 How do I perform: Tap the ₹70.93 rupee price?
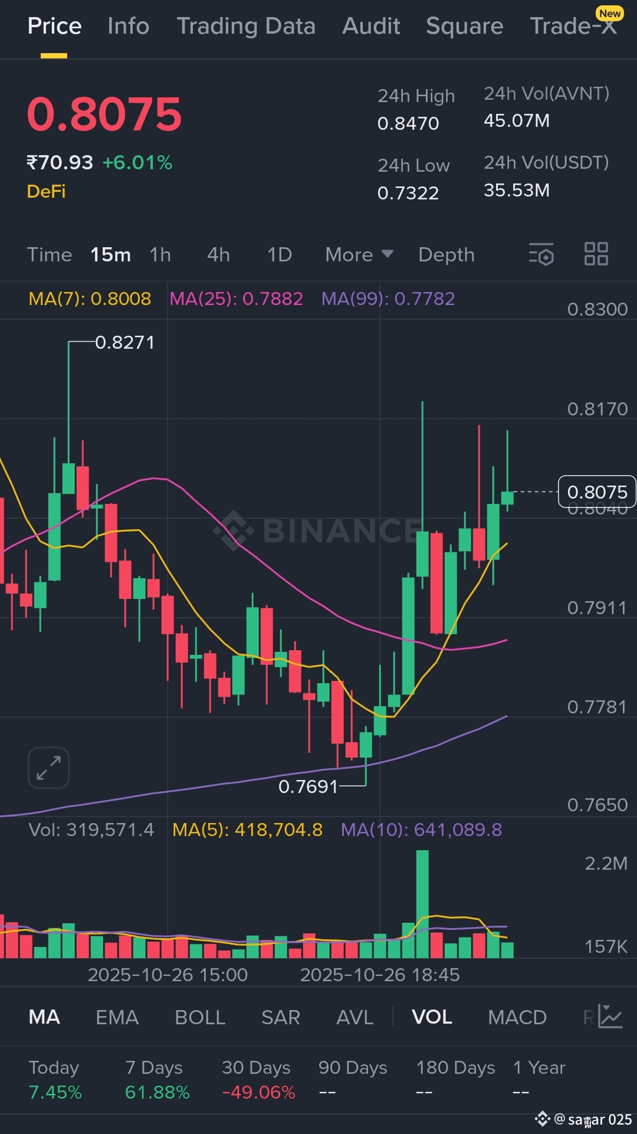pos(60,162)
